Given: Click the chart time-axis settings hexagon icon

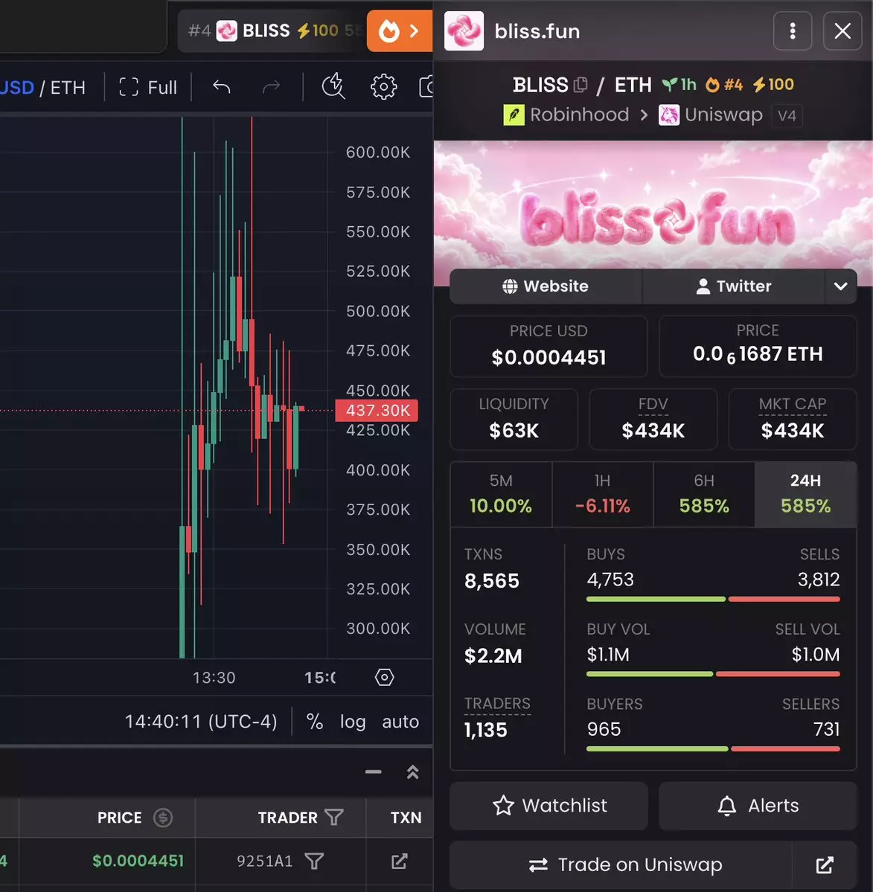Looking at the screenshot, I should (x=384, y=677).
